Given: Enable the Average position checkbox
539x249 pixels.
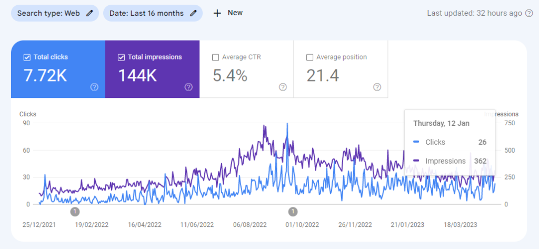Looking at the screenshot, I should click(x=310, y=57).
